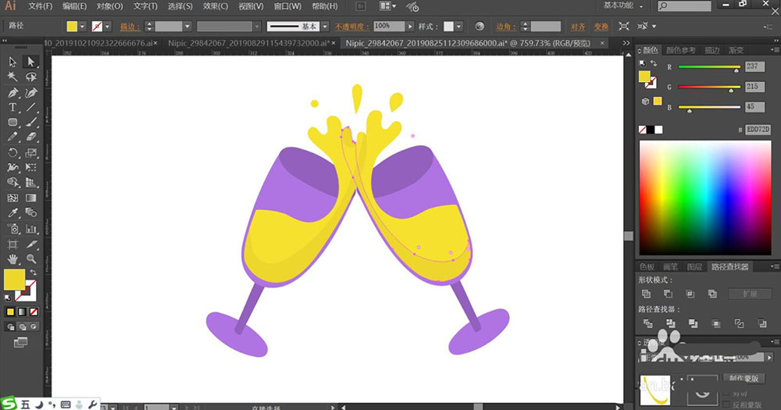Screen dimensions: 781x410
Task: Click Unite shape mode in Pathfinder
Action: [646, 294]
